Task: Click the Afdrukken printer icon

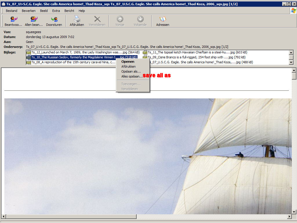Action: [x=77, y=19]
